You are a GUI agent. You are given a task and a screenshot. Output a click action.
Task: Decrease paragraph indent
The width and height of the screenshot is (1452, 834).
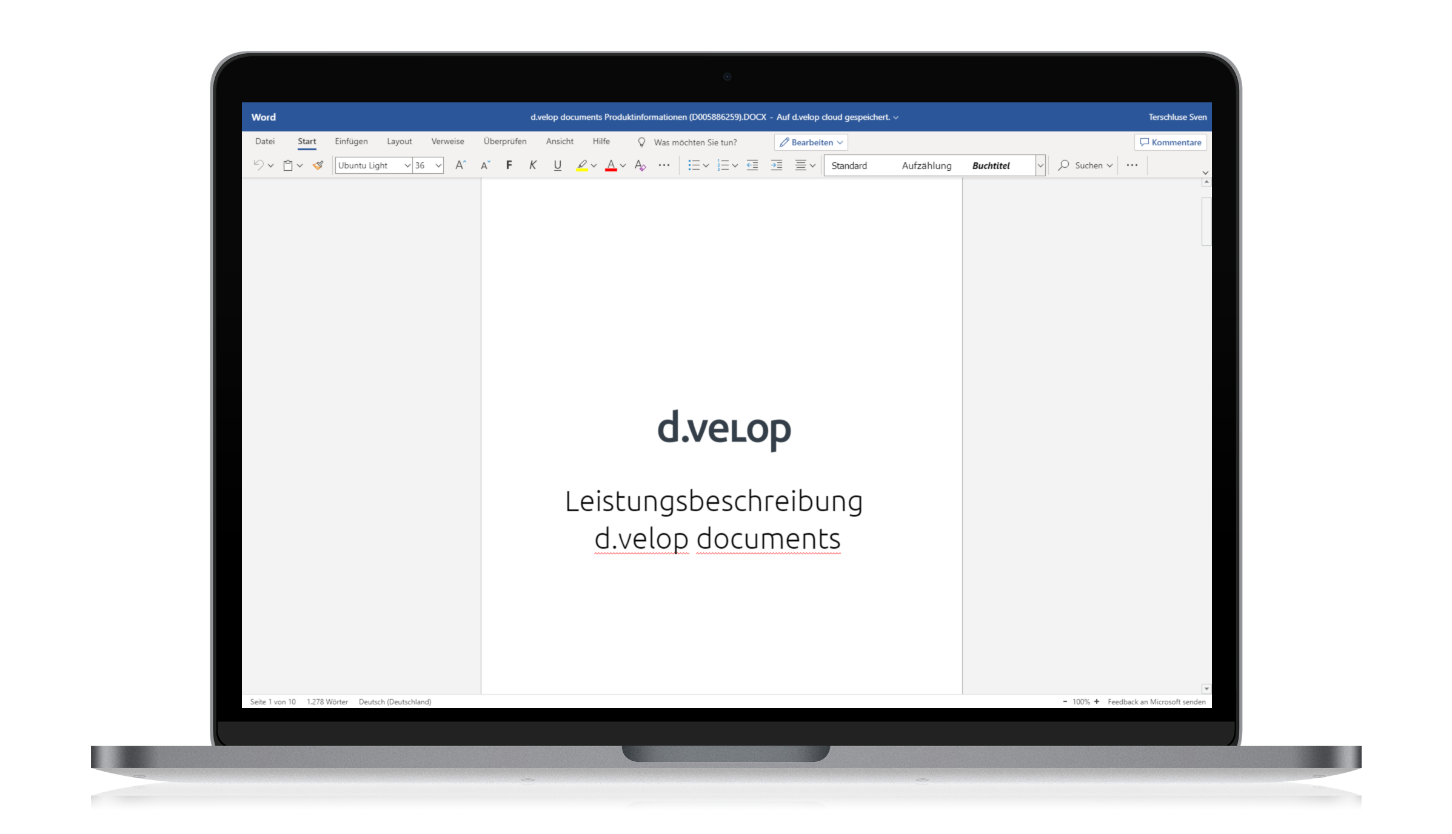[752, 165]
